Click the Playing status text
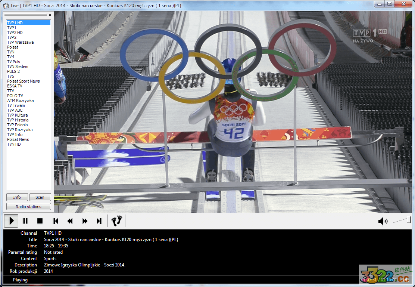 pyautogui.click(x=20, y=280)
